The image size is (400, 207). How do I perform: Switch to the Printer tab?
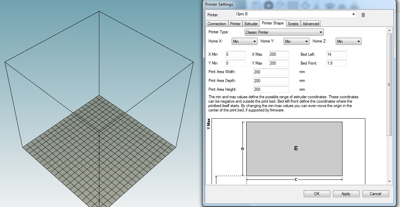click(x=235, y=24)
